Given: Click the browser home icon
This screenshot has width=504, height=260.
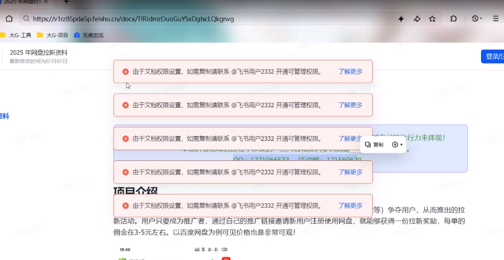Looking at the screenshot, I should tap(9, 19).
